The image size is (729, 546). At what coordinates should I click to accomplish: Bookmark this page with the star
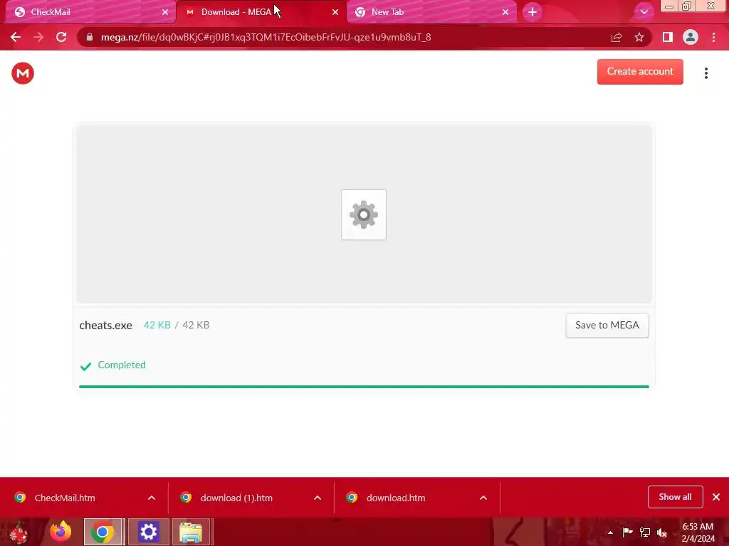tap(639, 37)
